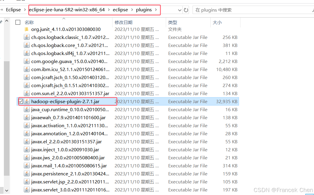Go to eclipse-jee-luna-SR2-win32-x86_64 breadcrumb
This screenshot has width=314, height=195.
click(x=67, y=10)
